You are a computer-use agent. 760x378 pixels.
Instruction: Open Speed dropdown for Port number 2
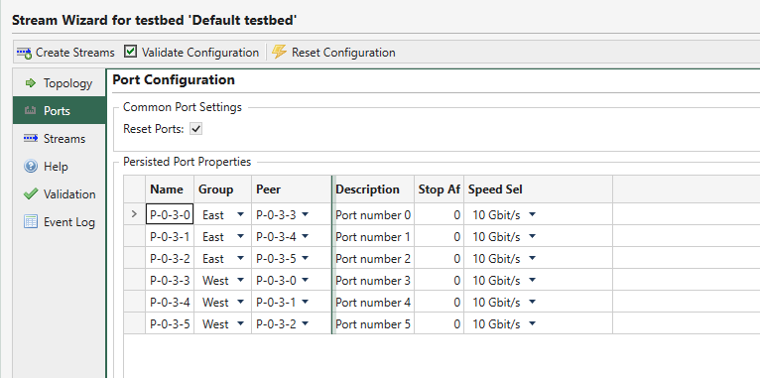(532, 258)
